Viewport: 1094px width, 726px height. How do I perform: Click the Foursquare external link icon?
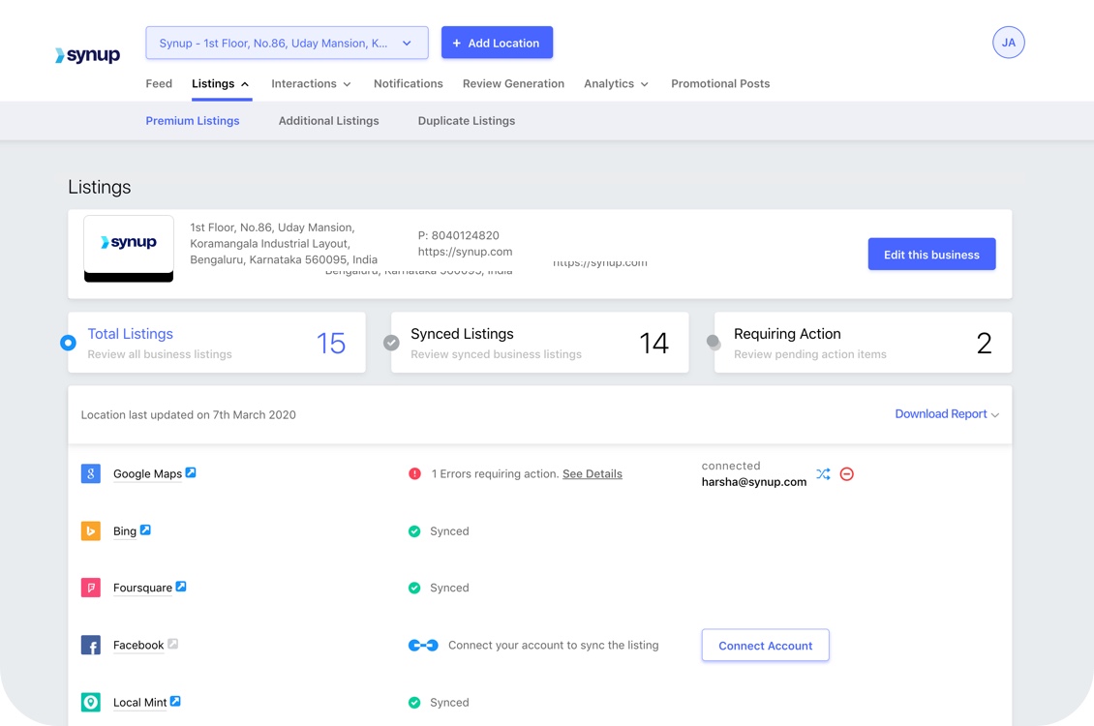tap(181, 587)
